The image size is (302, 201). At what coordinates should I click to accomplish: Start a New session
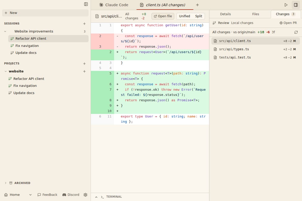click(45, 13)
